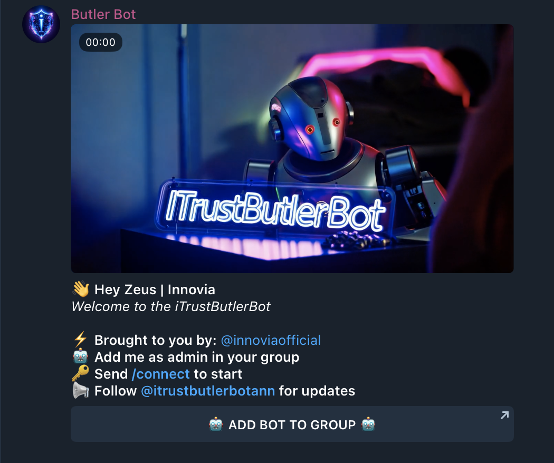Open the Butler Bot shield avatar
554x463 pixels.
(41, 24)
